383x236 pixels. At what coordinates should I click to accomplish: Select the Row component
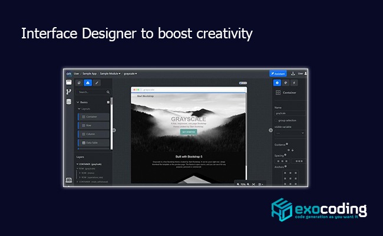94,126
